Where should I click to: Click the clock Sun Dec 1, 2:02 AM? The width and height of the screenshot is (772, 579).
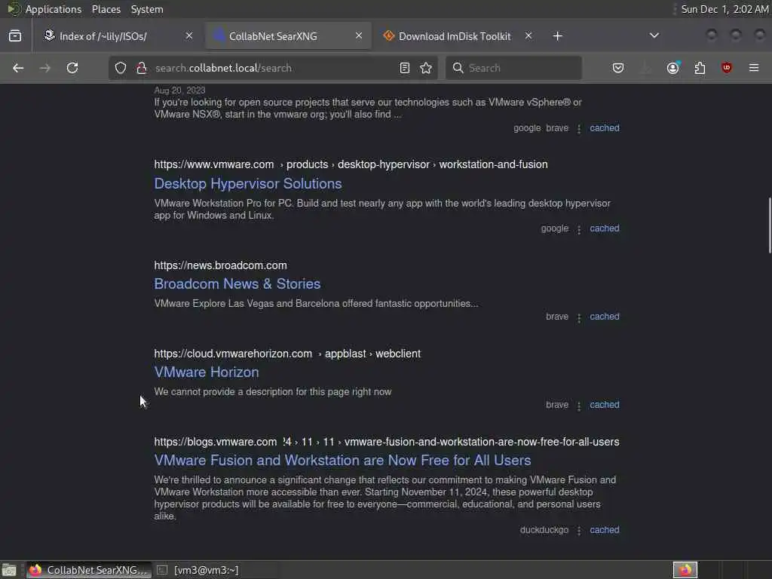725,9
